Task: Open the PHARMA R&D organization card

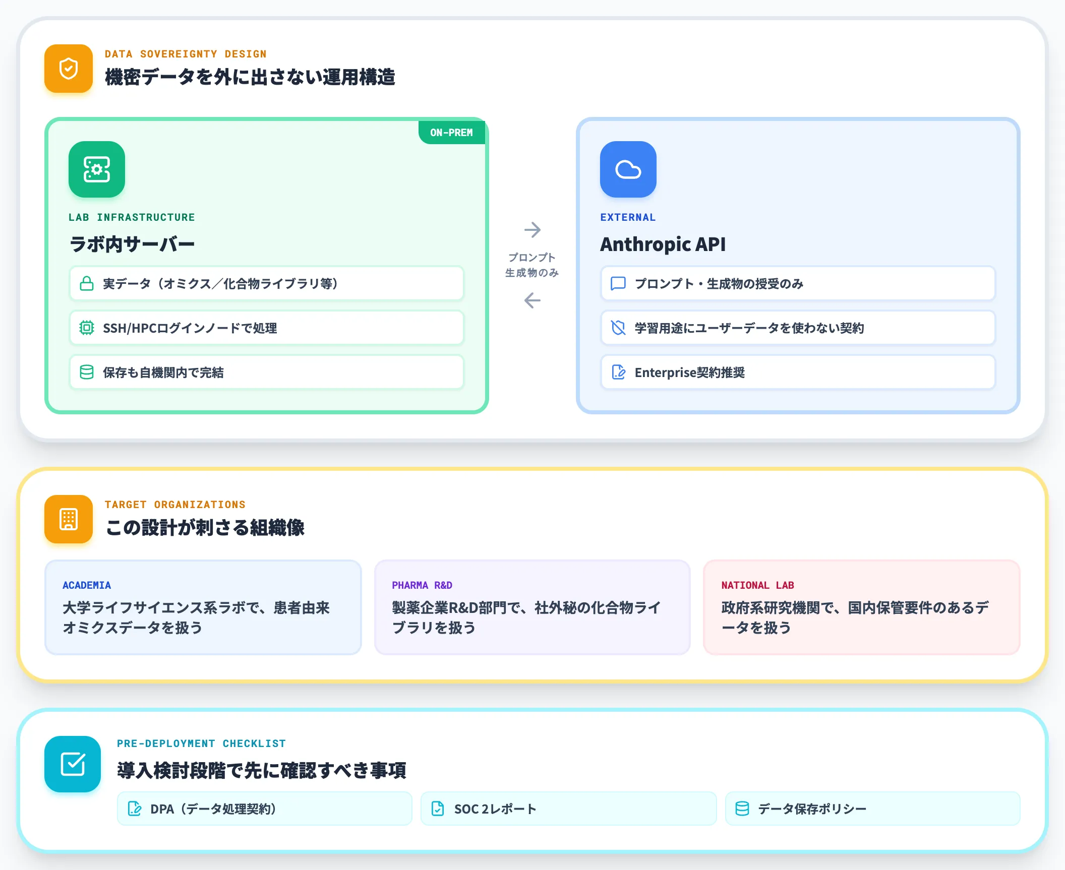Action: tap(532, 607)
